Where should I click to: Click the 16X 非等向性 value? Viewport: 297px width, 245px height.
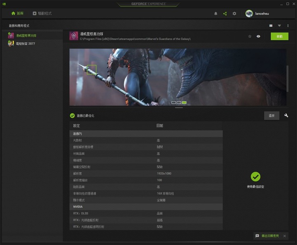(165, 194)
